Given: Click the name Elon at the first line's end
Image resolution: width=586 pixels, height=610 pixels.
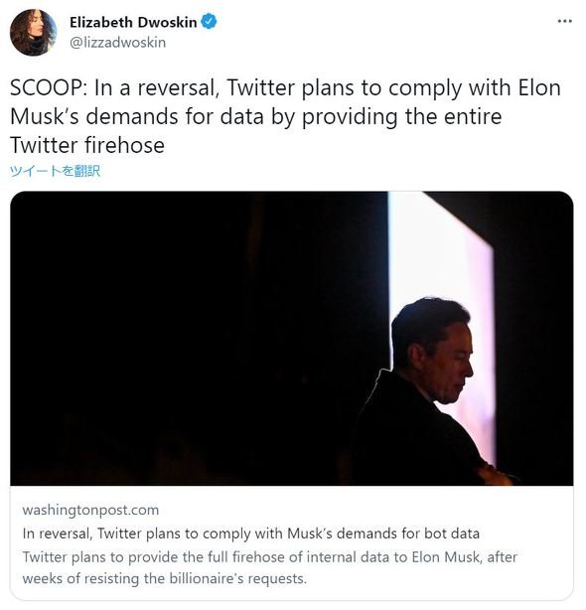Looking at the screenshot, I should coord(539,87).
